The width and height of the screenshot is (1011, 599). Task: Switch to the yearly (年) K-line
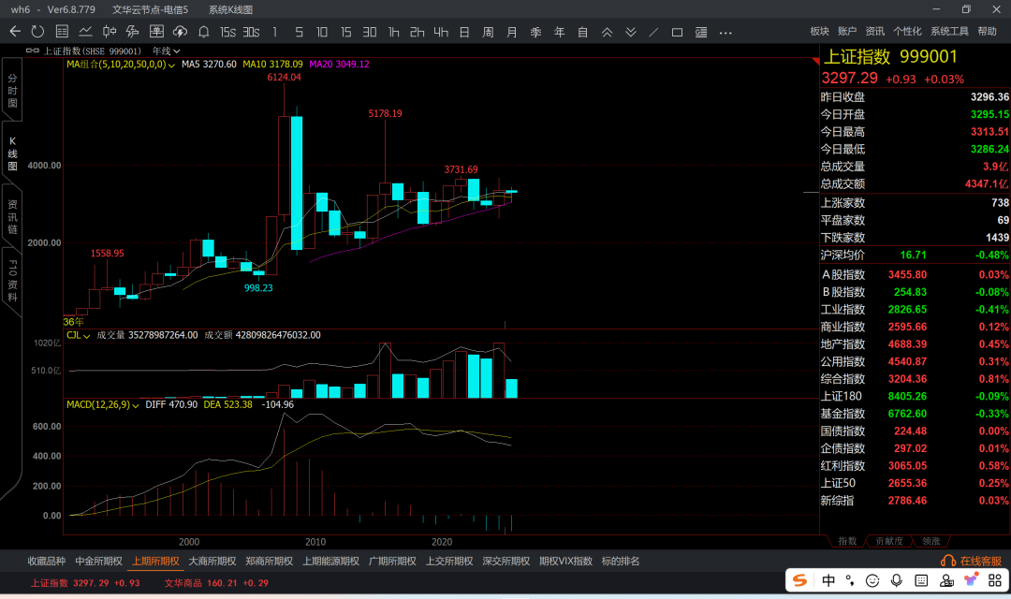[x=559, y=32]
